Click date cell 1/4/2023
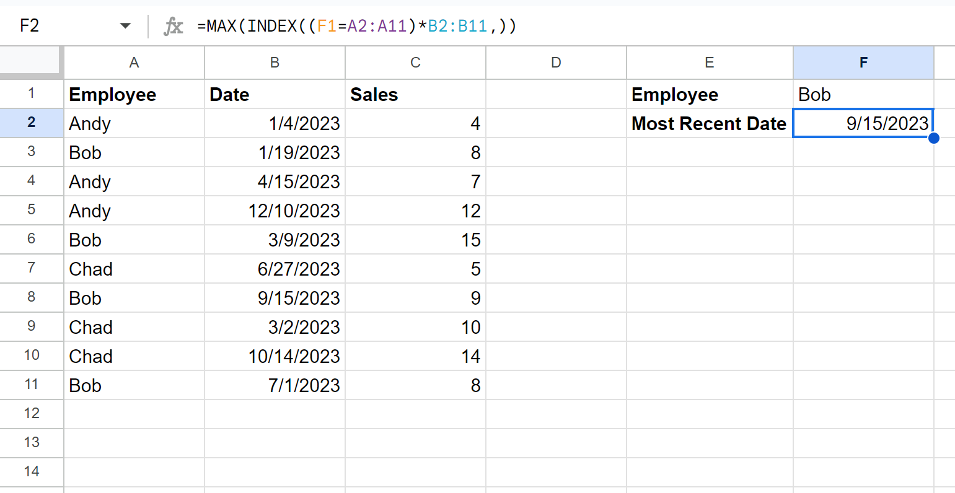955x493 pixels. pyautogui.click(x=275, y=123)
